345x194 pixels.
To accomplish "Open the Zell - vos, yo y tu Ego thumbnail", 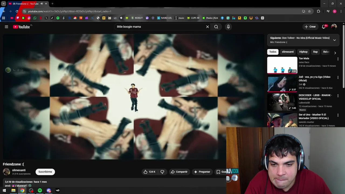I will click(282, 84).
